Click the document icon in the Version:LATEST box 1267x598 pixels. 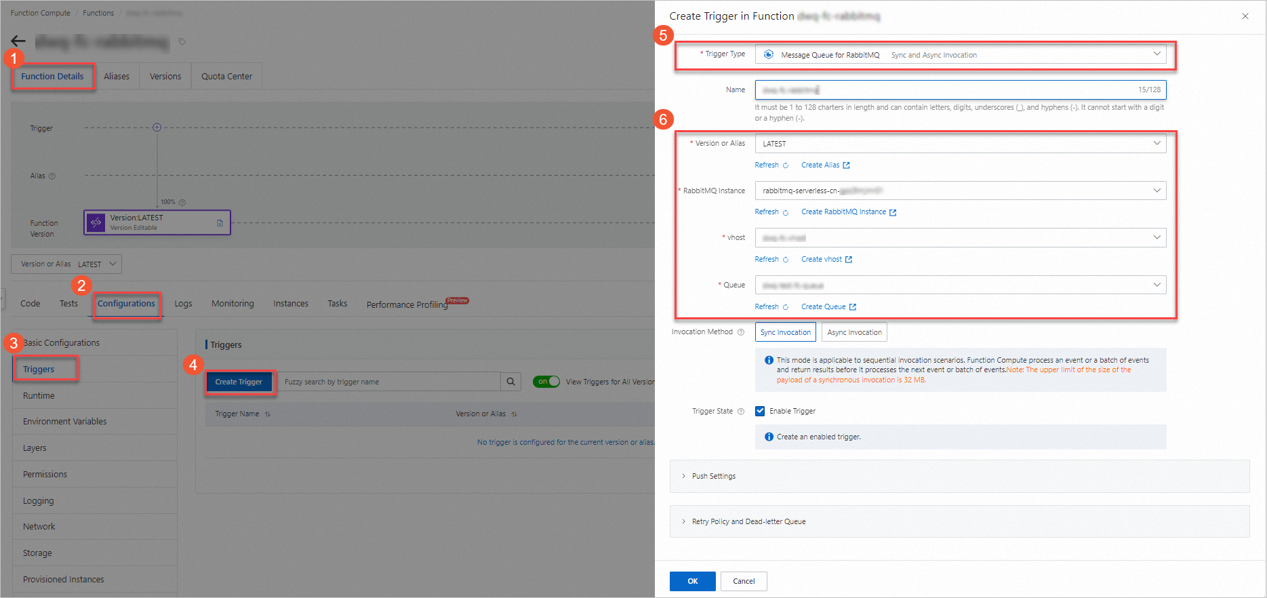220,222
